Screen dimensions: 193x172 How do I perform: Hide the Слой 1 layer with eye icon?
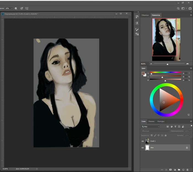[143, 141]
